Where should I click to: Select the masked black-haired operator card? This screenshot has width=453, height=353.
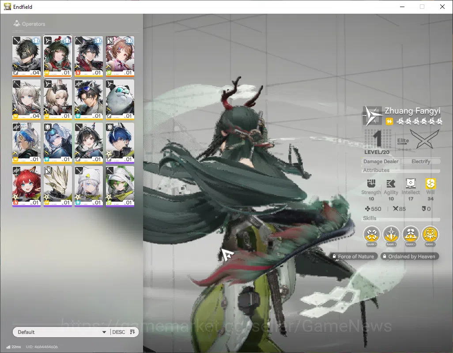point(26,56)
